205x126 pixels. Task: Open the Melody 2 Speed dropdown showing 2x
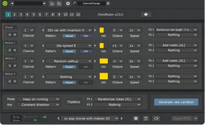[x=134, y=61]
